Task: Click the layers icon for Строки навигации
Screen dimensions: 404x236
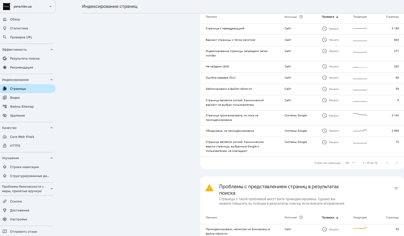Action: [x=5, y=167]
